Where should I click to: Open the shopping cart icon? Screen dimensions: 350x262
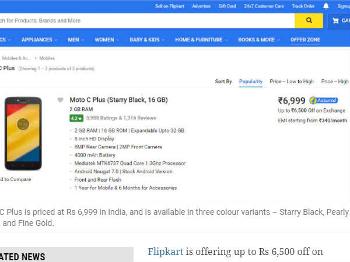pyautogui.click(x=335, y=20)
